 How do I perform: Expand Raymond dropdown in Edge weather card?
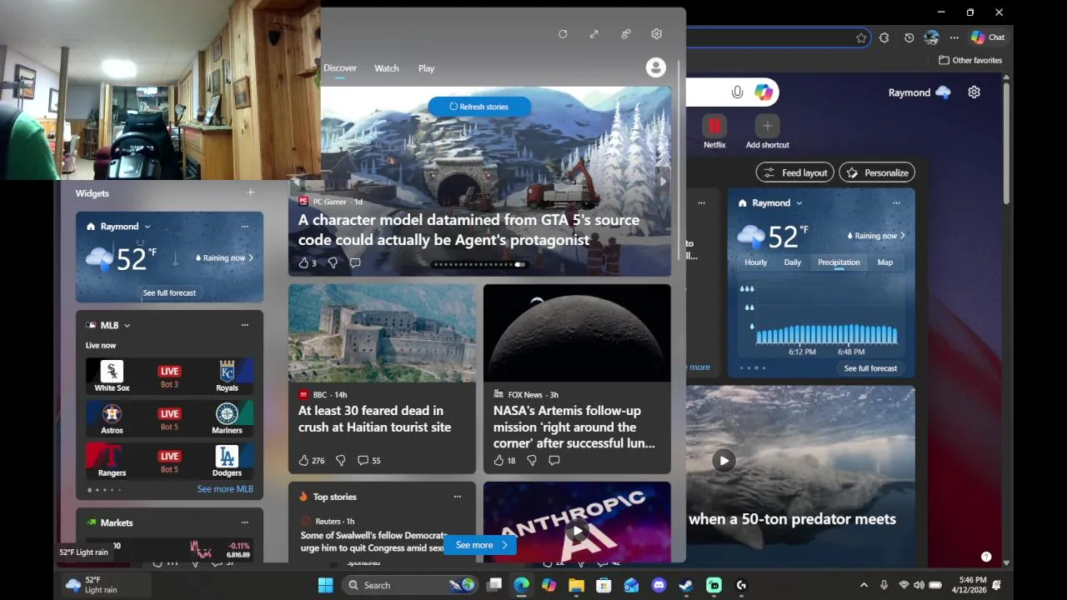point(799,202)
